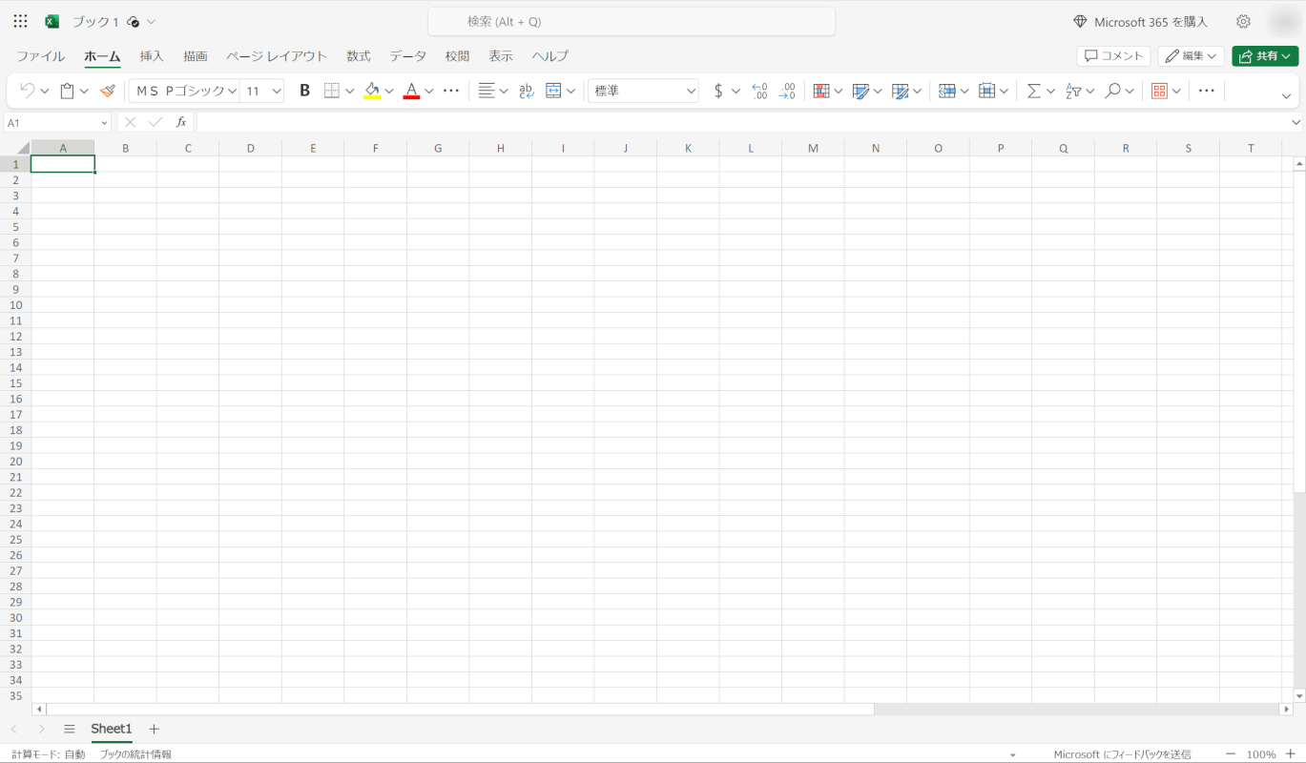1306x763 pixels.
Task: Click the AutoSum sigma icon
Action: (1033, 91)
